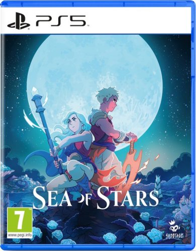
Task: Click the glowing blue rose at bottom center
Action: point(109,237)
